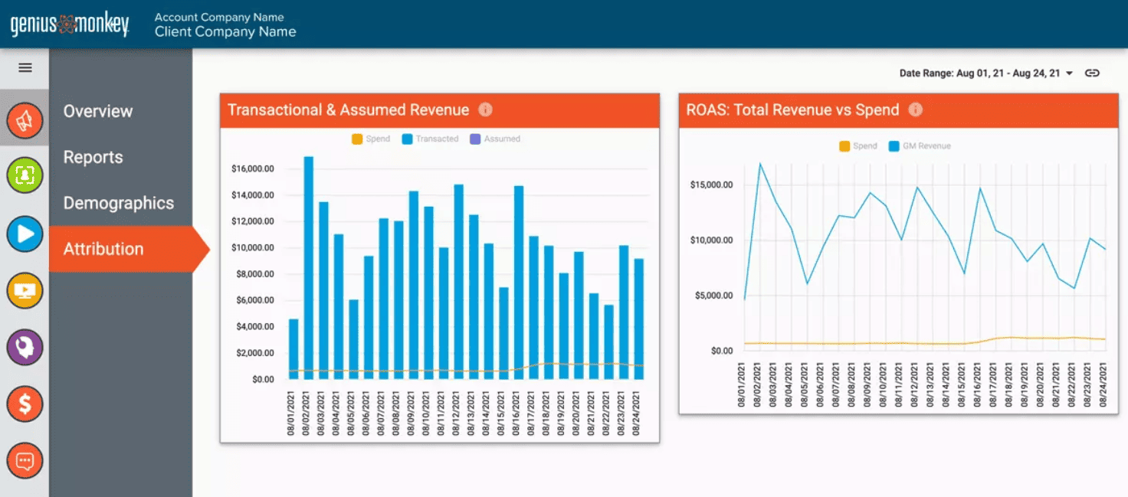Click the info icon on ROAS chart
Screen dimensions: 1128x497
point(916,110)
